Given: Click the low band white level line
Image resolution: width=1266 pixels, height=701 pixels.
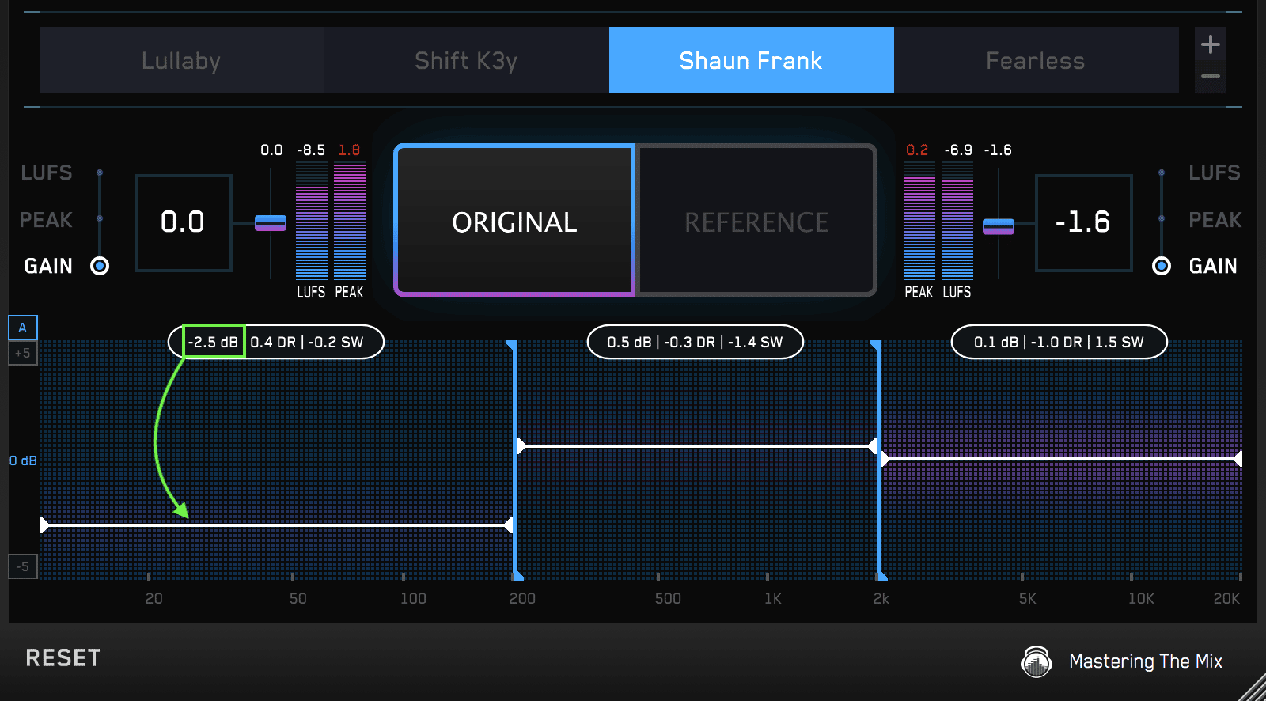Looking at the screenshot, I should [x=277, y=525].
